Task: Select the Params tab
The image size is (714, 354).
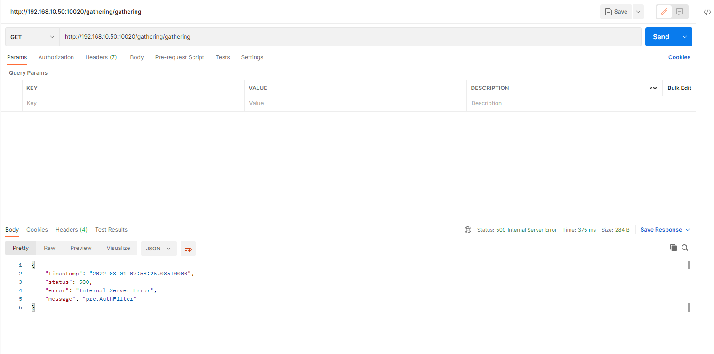Action: [17, 57]
